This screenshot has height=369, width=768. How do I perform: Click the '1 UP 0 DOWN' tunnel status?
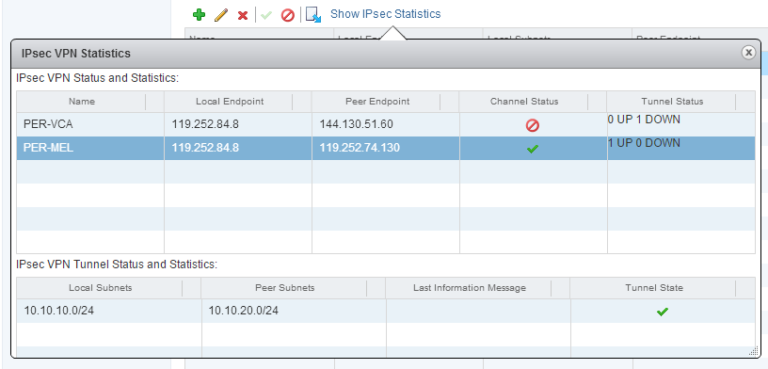pyautogui.click(x=644, y=142)
